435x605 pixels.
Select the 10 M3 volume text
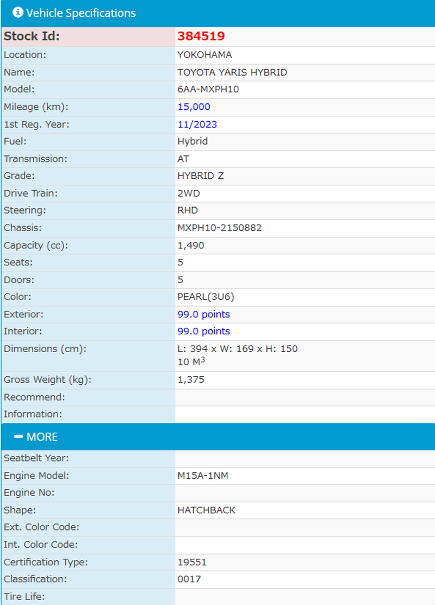coord(191,361)
